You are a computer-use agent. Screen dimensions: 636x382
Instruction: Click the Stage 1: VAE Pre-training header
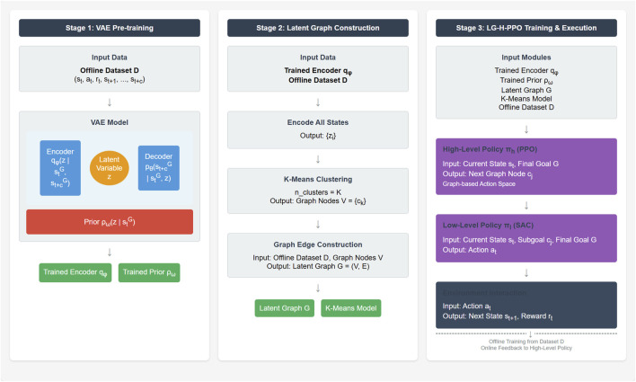pyautogui.click(x=109, y=28)
